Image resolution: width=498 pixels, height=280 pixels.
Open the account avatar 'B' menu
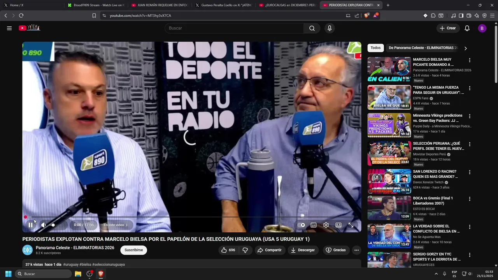482,28
